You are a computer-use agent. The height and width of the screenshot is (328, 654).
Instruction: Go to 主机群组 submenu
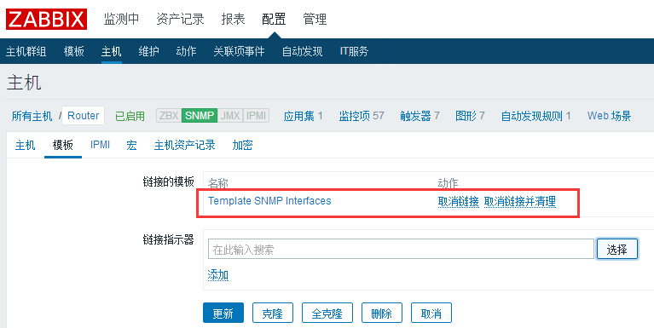26,51
